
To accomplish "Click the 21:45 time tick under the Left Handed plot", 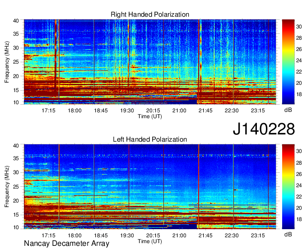I will pyautogui.click(x=205, y=235).
